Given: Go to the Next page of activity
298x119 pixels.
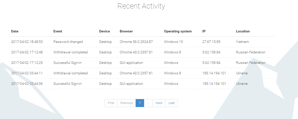Looking at the screenshot, I should click(x=159, y=103).
